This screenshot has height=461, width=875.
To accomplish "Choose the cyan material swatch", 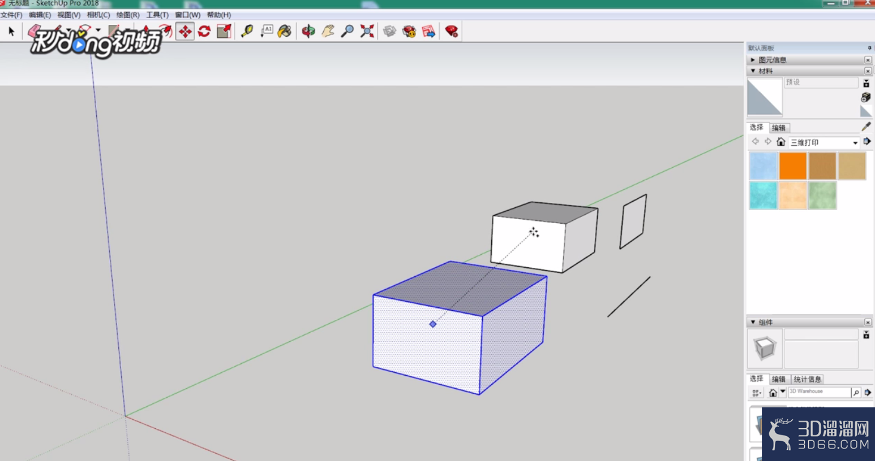I will click(x=763, y=195).
